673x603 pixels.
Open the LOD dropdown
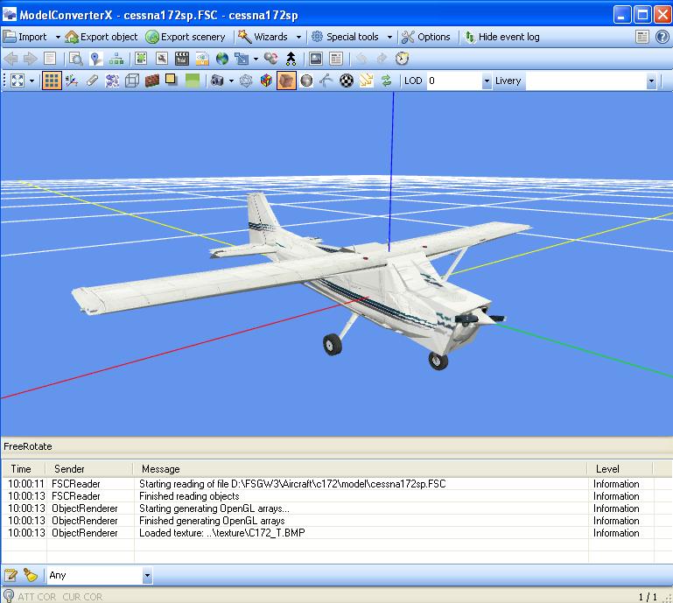pyautogui.click(x=486, y=81)
